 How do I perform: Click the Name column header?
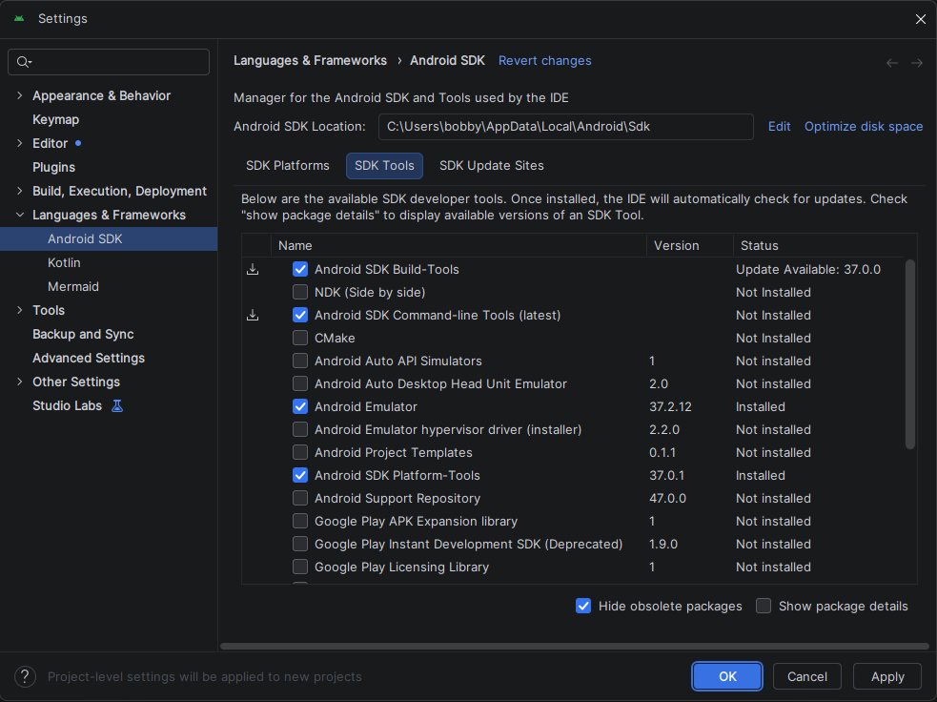tap(458, 245)
